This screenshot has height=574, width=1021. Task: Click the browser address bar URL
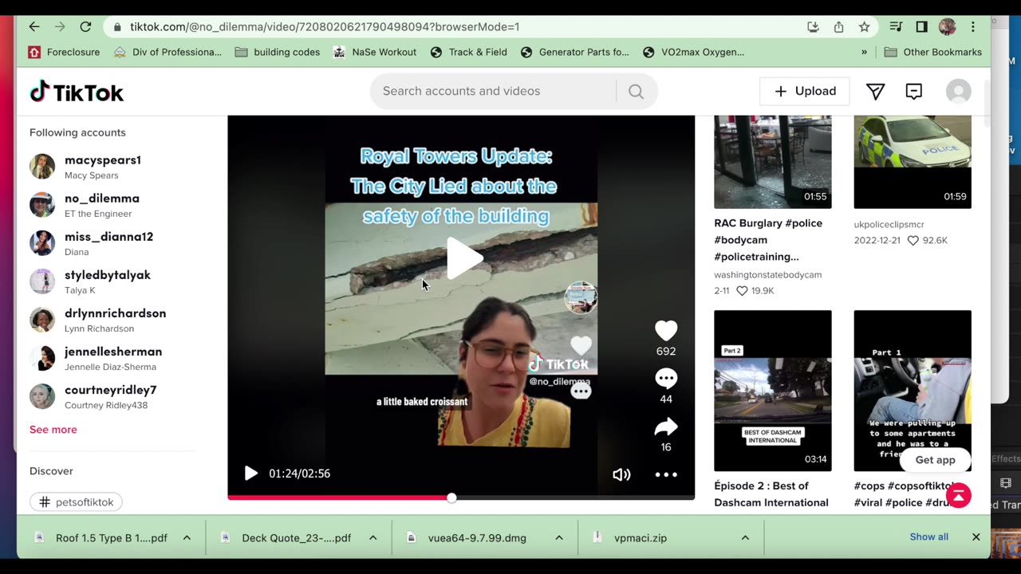click(x=325, y=26)
